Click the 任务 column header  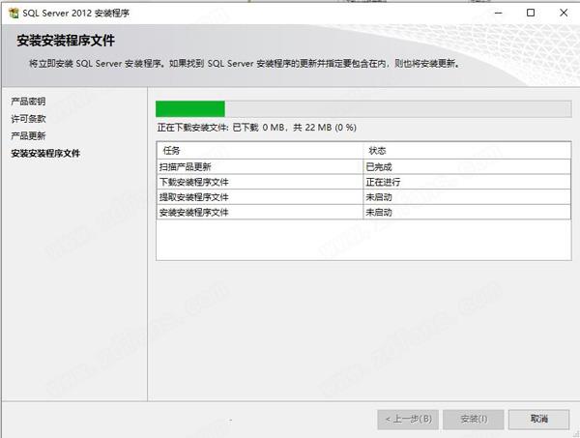click(260, 151)
